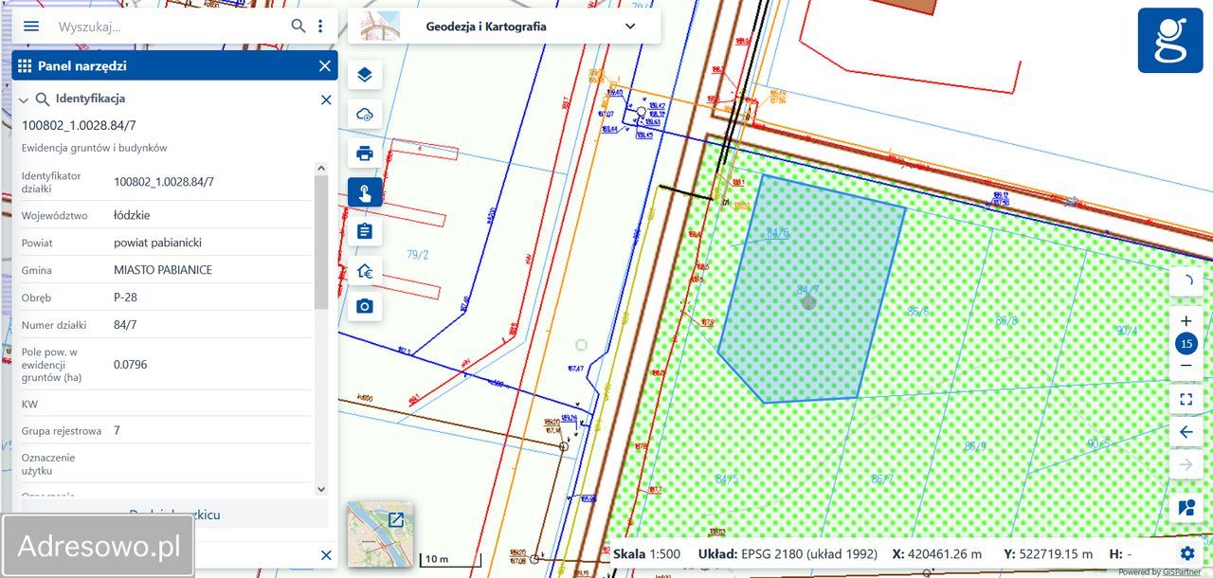Select the P-28 obręb value

[125, 298]
